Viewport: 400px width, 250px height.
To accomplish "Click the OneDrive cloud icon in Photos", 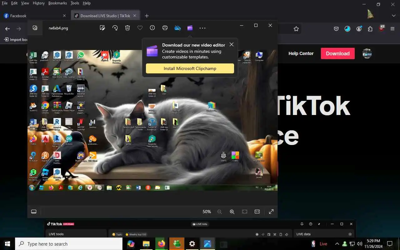I will coord(177,28).
